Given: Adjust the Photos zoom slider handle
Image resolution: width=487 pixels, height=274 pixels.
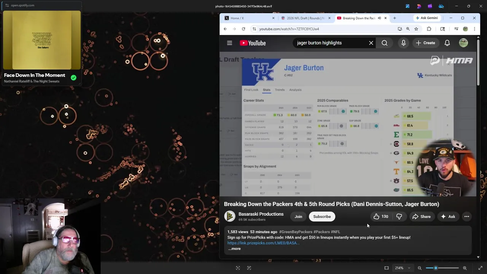Looking at the screenshot, I should point(436,268).
